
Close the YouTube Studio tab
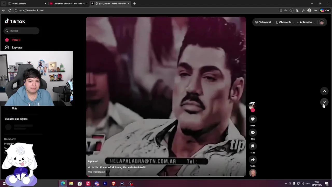point(87,4)
